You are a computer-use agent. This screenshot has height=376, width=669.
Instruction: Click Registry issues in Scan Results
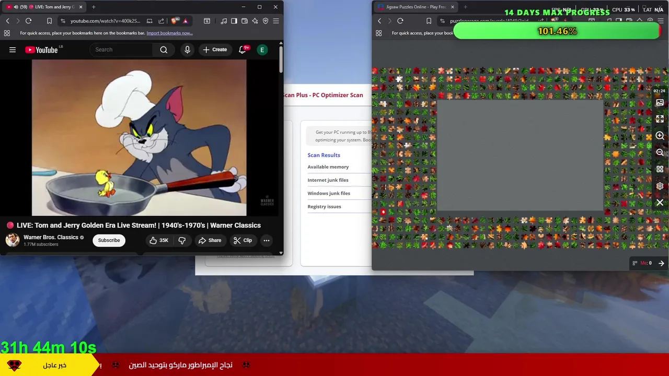click(324, 206)
